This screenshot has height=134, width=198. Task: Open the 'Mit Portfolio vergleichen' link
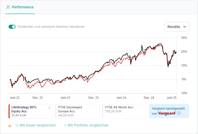pyautogui.click(x=88, y=125)
